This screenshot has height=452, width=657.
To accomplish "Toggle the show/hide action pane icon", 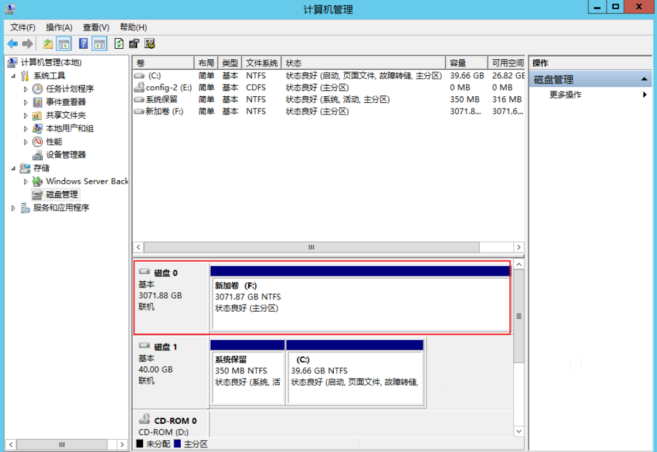I will (100, 43).
